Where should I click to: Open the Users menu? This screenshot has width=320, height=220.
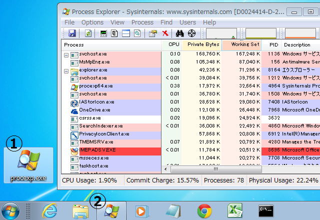tap(187, 22)
